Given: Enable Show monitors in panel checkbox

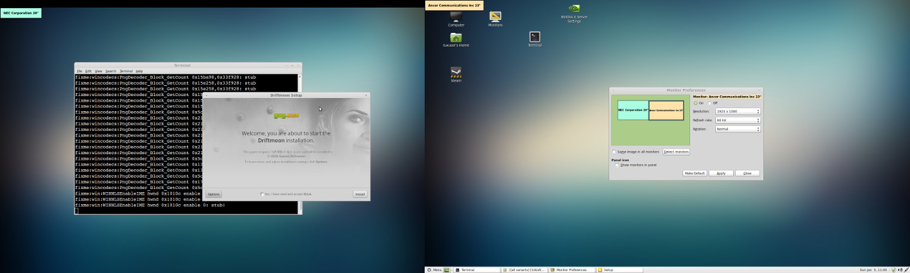Looking at the screenshot, I should (617, 165).
